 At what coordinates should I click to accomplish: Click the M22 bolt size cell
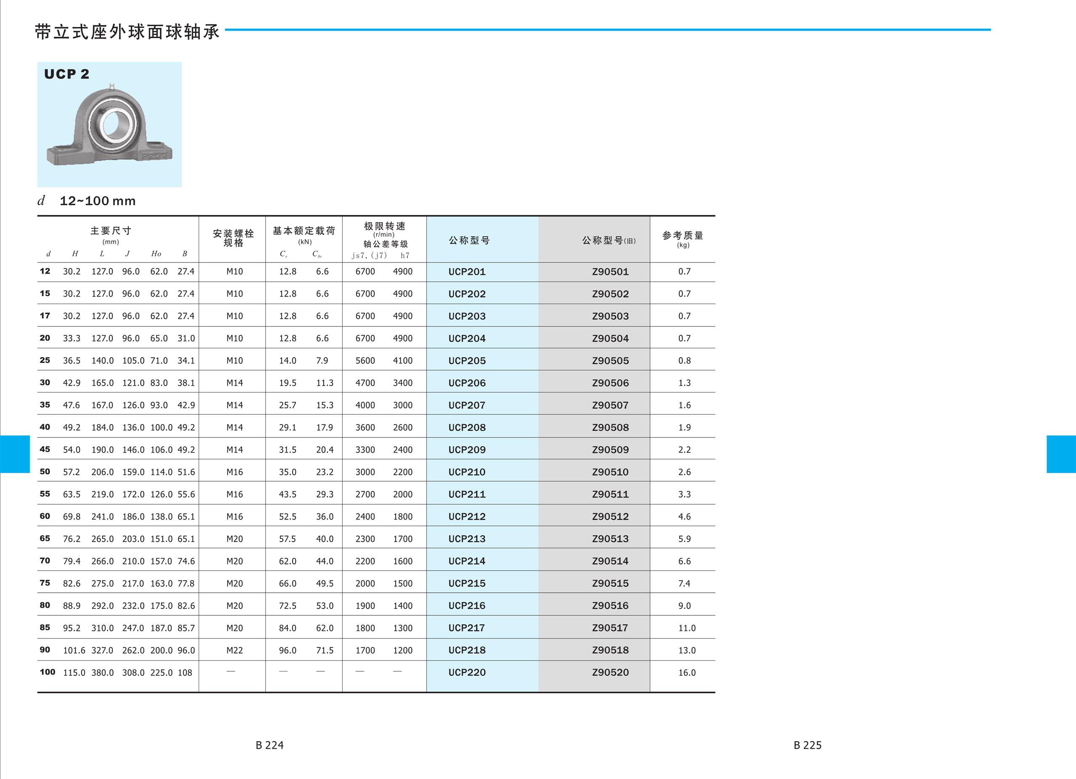click(x=234, y=651)
